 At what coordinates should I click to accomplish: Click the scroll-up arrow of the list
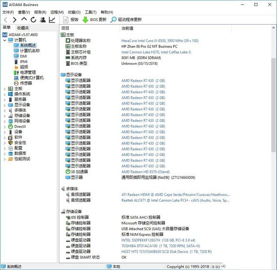(274, 28)
